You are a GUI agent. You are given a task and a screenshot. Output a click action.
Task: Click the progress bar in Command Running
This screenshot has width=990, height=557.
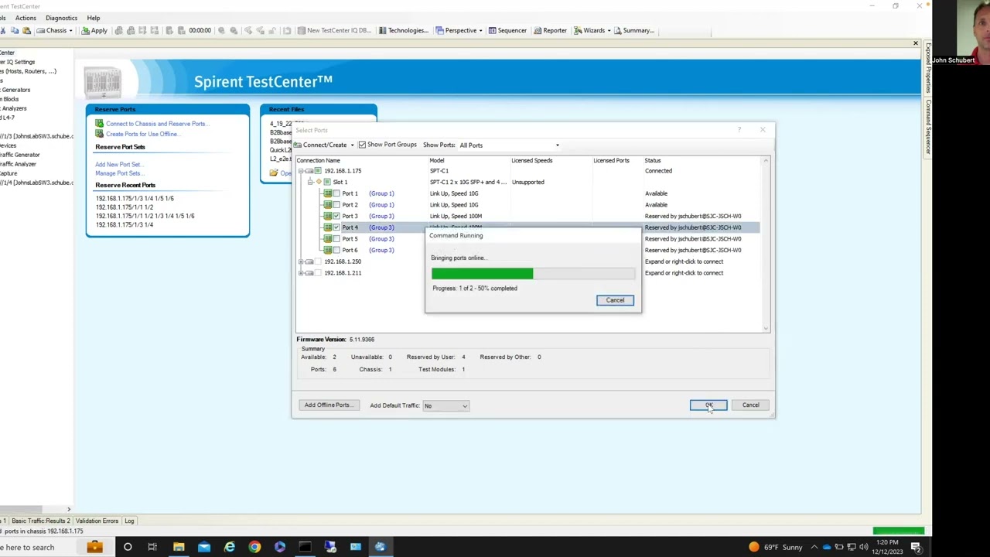pos(533,274)
